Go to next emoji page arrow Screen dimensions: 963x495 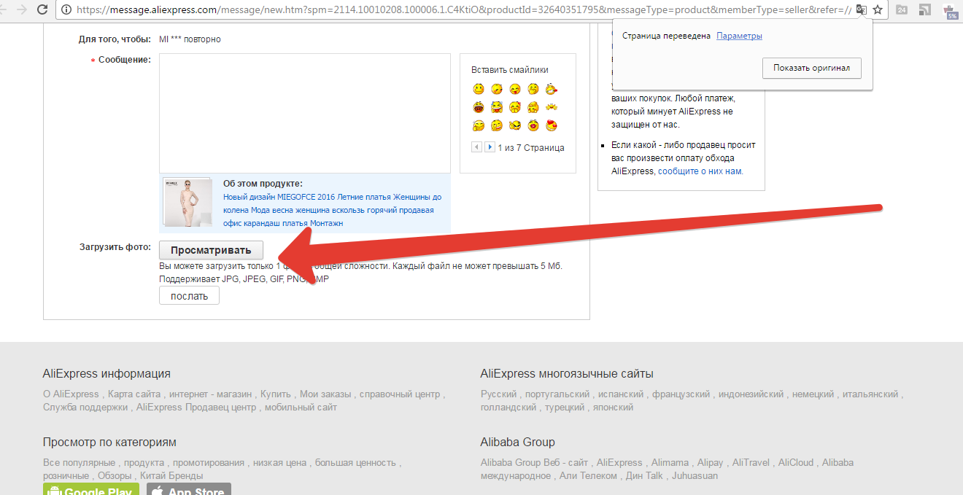pyautogui.click(x=490, y=147)
